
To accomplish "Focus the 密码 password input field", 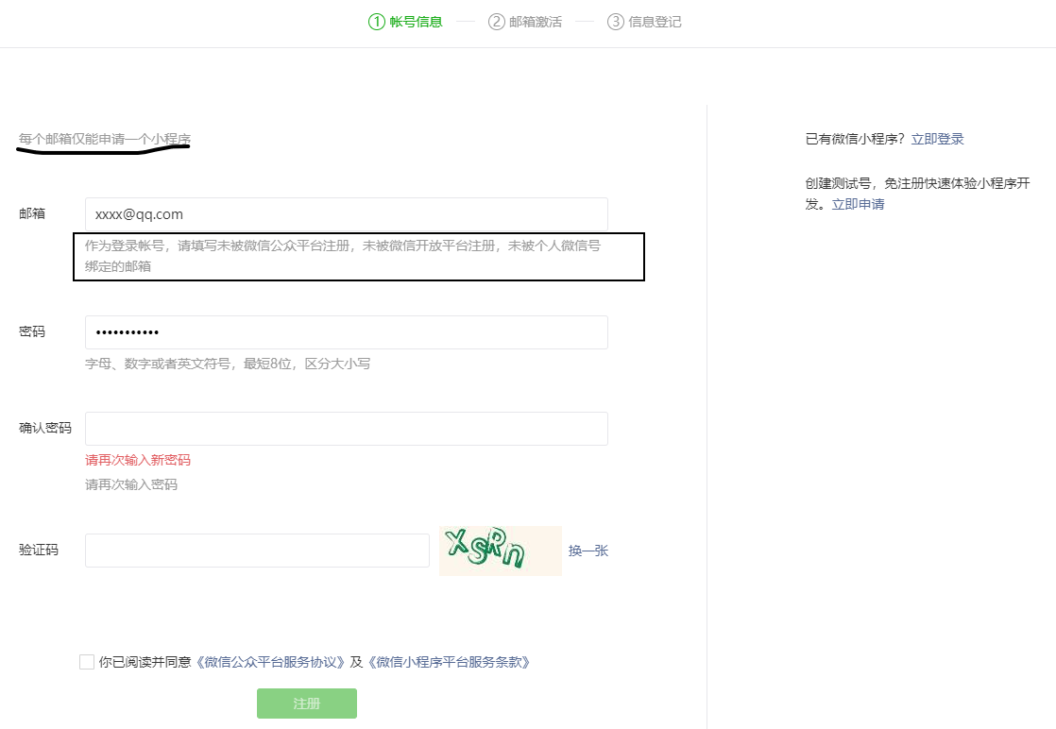I will (346, 331).
